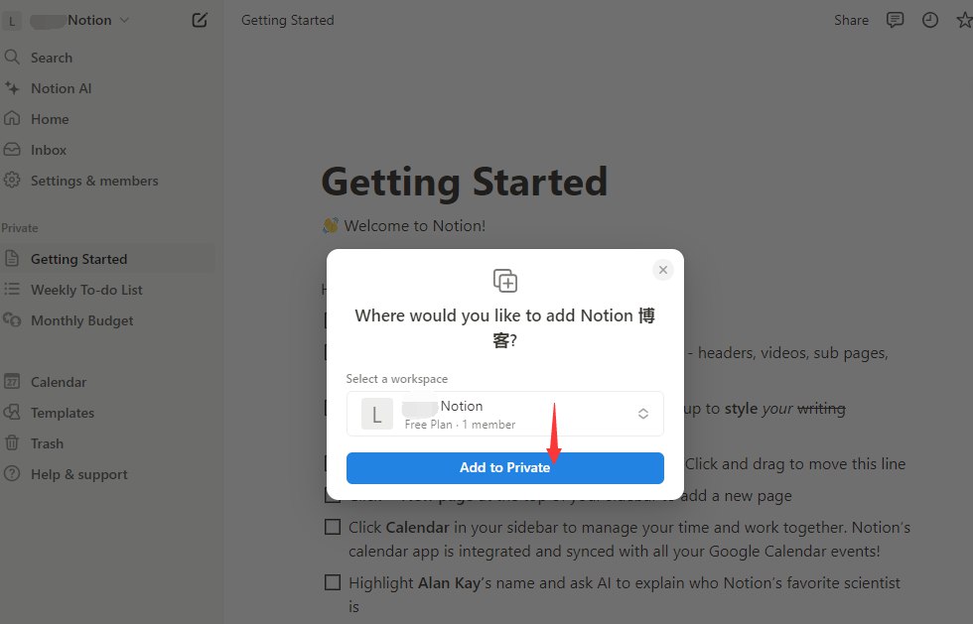Click the Trash bin icon
Screen dimensions: 973x624
tap(12, 442)
